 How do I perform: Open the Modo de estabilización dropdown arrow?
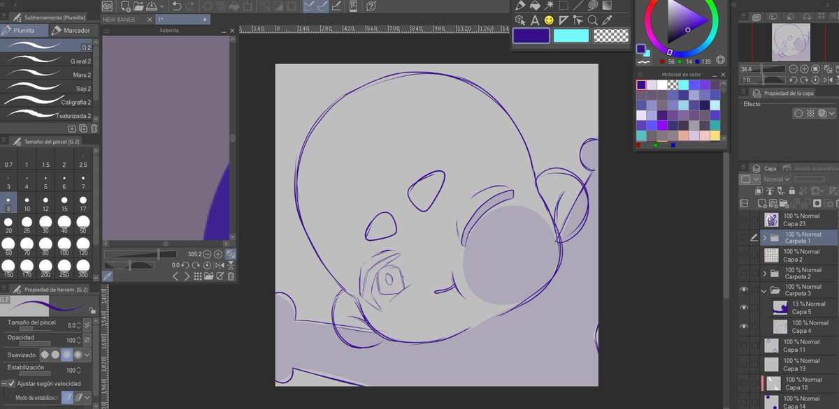(x=87, y=397)
